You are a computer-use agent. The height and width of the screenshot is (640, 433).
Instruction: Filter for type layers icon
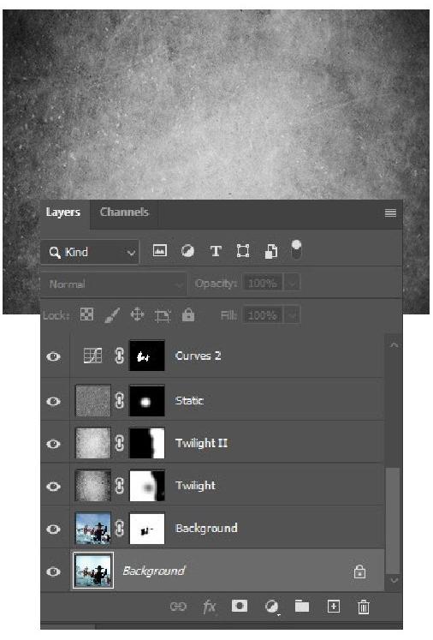coord(216,251)
